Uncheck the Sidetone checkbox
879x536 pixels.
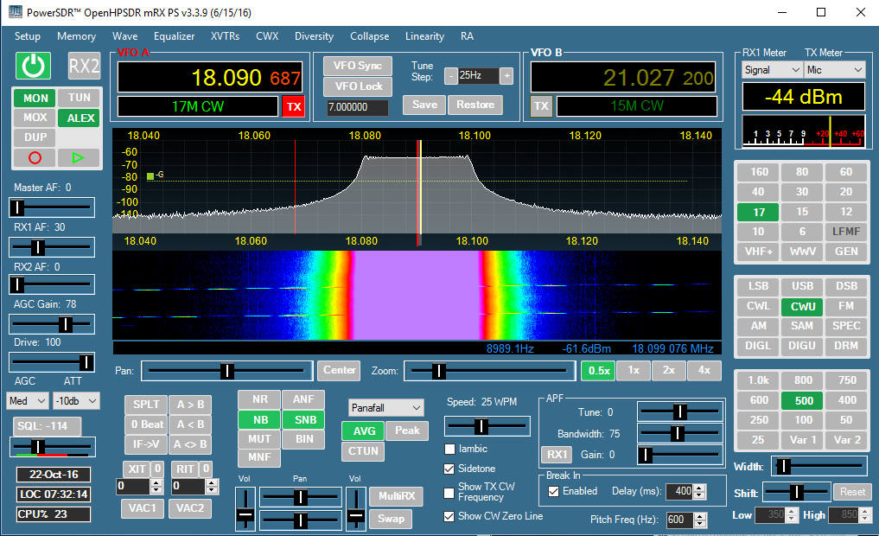[x=449, y=469]
